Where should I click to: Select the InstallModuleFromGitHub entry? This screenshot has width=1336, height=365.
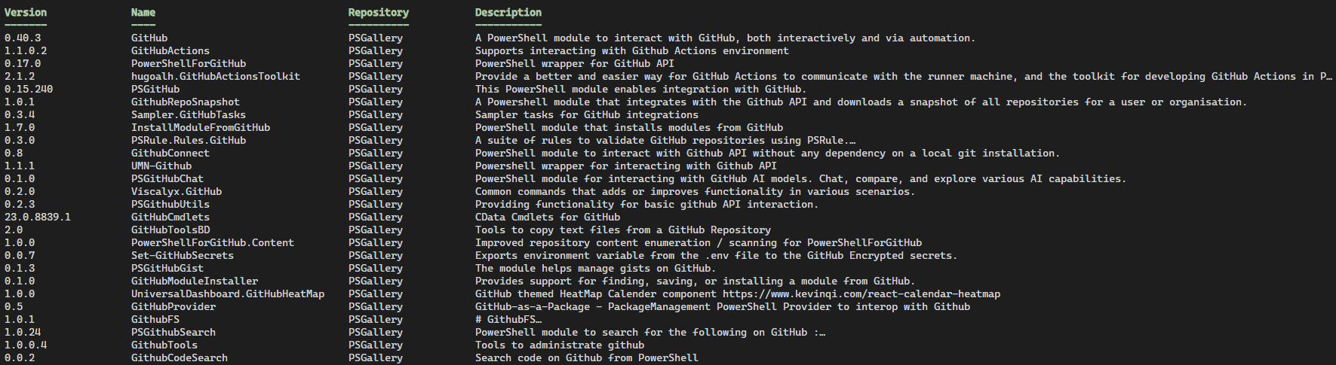click(200, 128)
